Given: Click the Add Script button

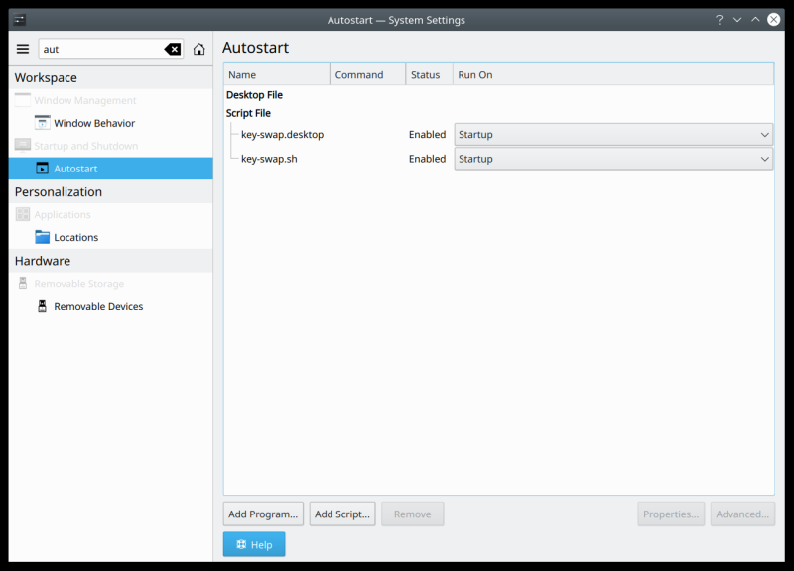Looking at the screenshot, I should click(341, 514).
